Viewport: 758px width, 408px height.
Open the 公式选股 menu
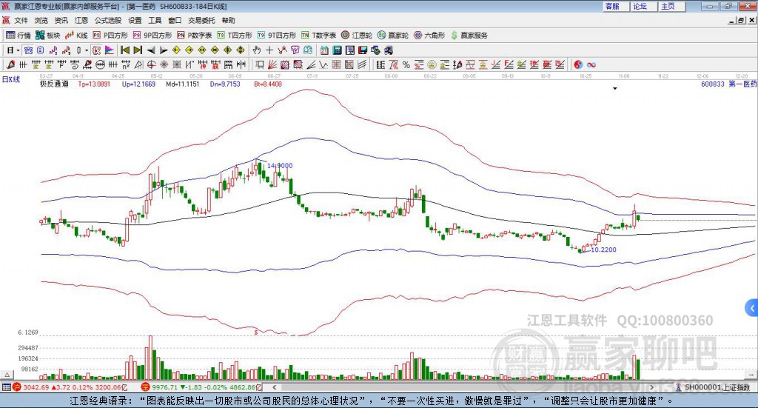coord(108,20)
